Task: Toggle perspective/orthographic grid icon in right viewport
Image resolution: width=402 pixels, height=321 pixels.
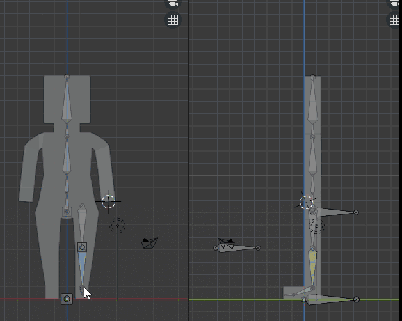Action: 394,20
